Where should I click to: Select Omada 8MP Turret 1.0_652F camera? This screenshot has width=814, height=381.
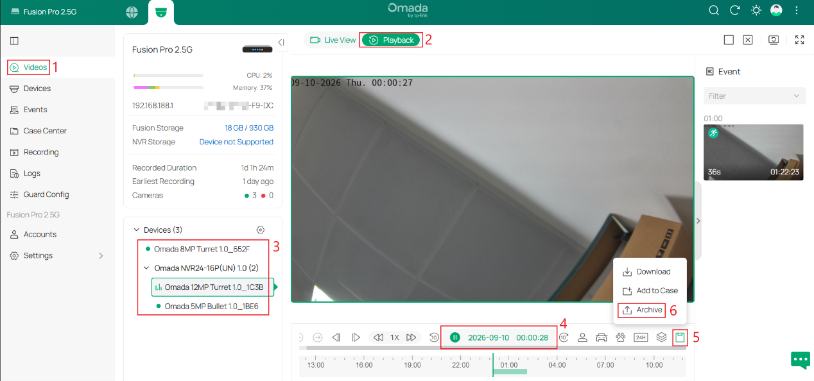tap(202, 249)
